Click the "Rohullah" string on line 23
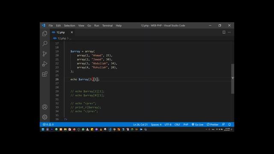 click(100, 68)
